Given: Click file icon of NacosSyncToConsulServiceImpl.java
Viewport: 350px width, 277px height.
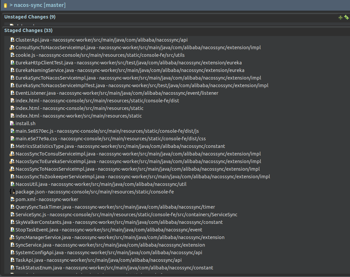Looking at the screenshot, I should point(12,154).
